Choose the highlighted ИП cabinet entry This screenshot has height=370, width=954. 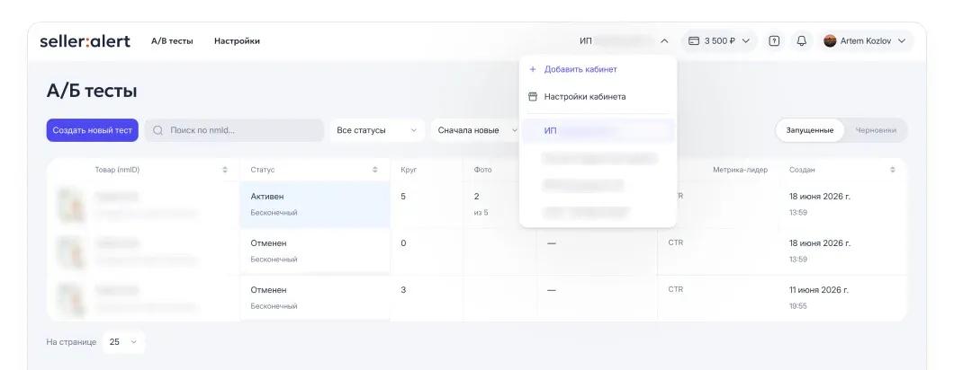(598, 130)
